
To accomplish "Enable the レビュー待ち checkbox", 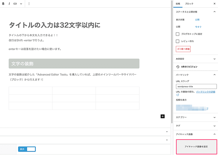I will [x=177, y=41].
